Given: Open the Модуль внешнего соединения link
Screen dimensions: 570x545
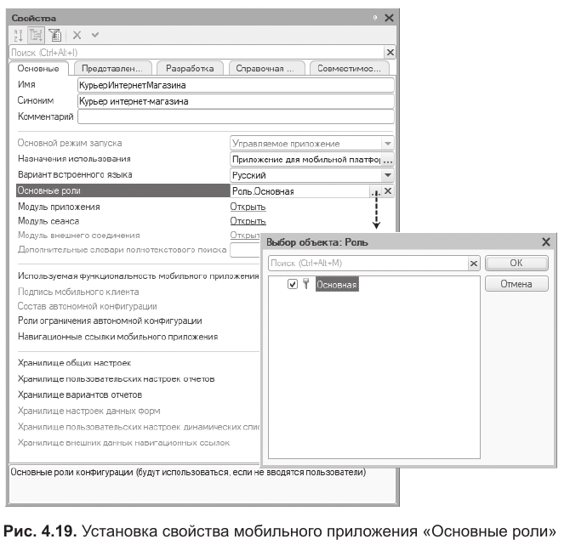Looking at the screenshot, I should pos(245,235).
